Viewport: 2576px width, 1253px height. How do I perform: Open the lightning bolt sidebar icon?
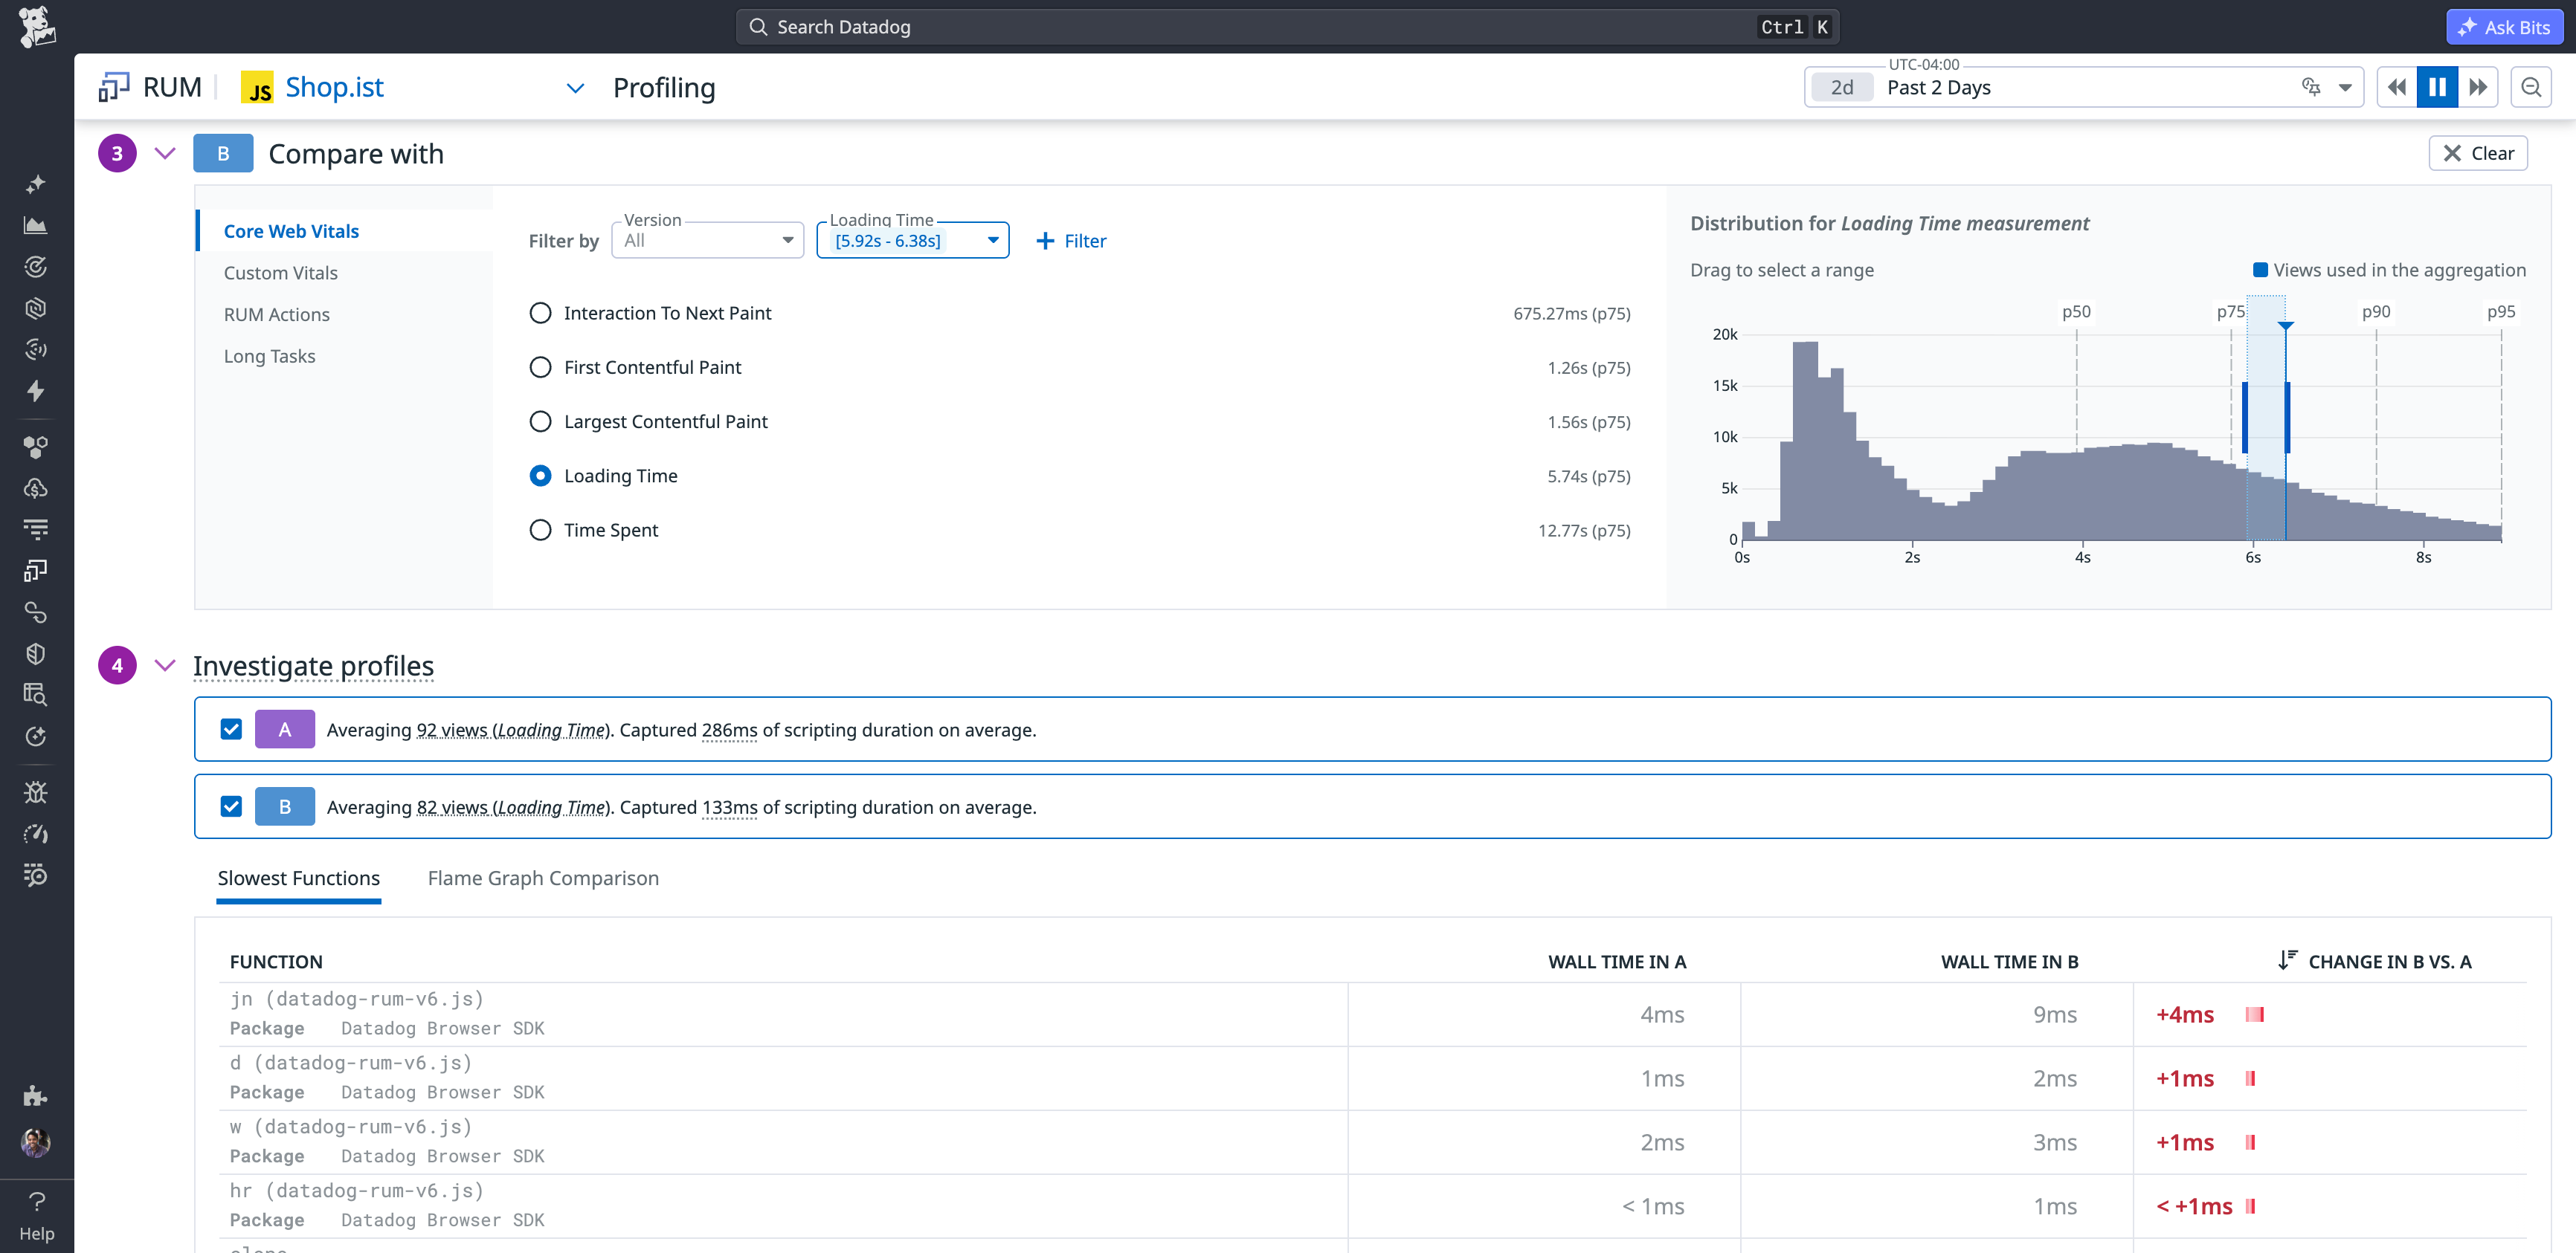pyautogui.click(x=36, y=391)
